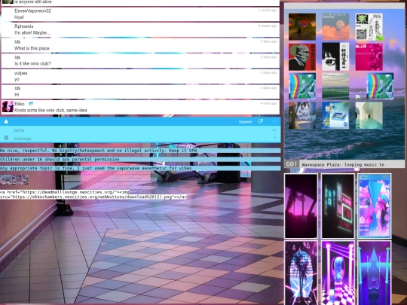The width and height of the screenshot is (407, 305).
Task: Select the blue software box album cover
Action: point(335,115)
